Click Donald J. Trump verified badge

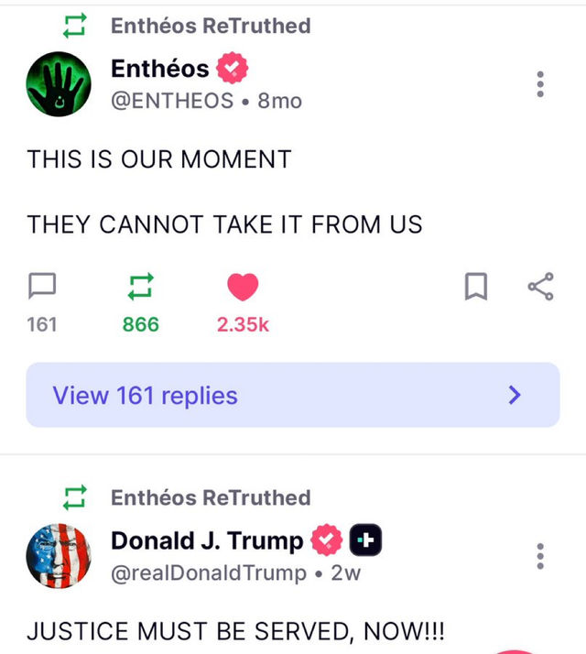pos(327,540)
